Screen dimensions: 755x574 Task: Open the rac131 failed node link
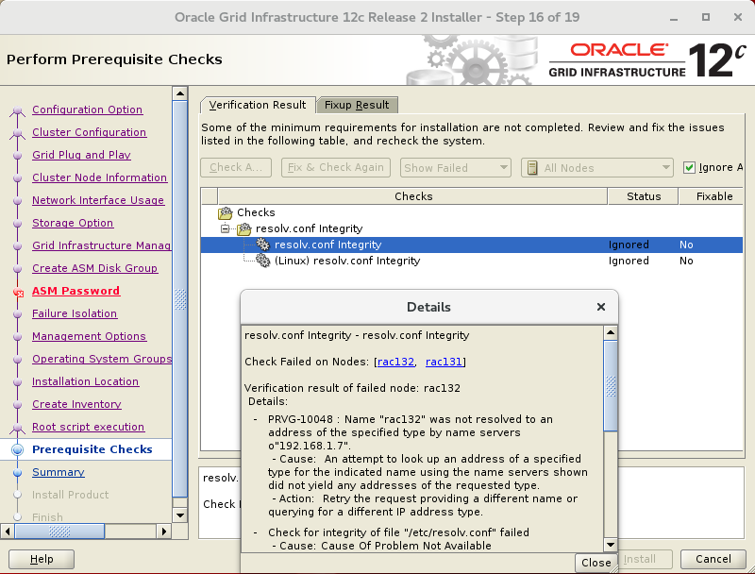click(444, 362)
